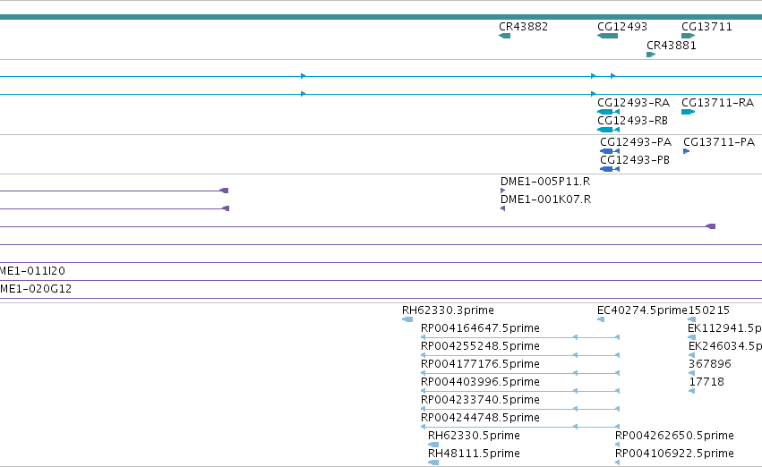Click the RP004106922.5prime label text
The width and height of the screenshot is (762, 467).
pos(674,454)
